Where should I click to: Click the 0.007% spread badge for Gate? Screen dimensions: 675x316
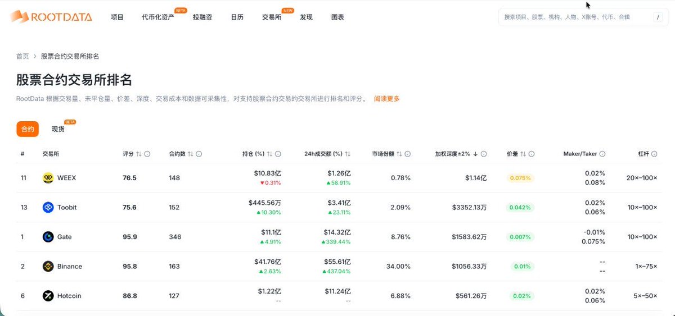tap(520, 237)
